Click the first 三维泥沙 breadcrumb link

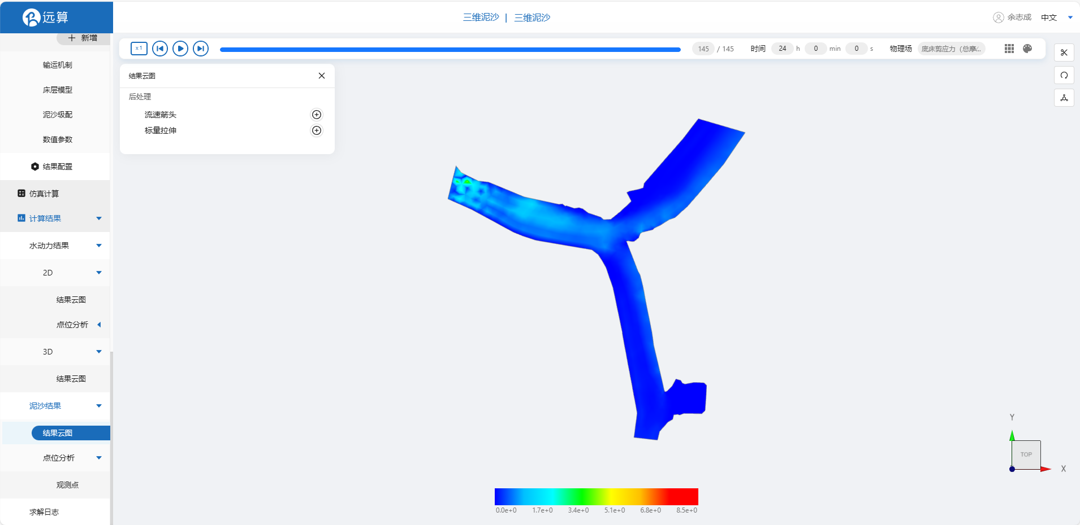(481, 17)
